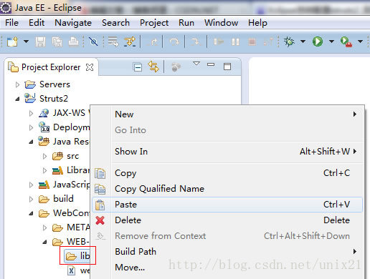Select the Struts2 project

click(x=47, y=99)
